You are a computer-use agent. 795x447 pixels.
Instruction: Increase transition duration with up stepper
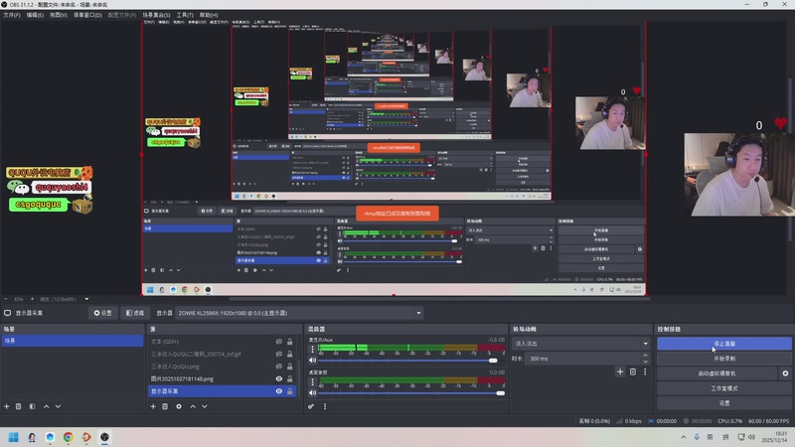pos(645,356)
